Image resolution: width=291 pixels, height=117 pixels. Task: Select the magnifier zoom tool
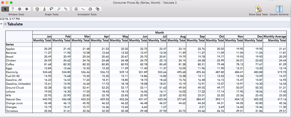pos(59,9)
